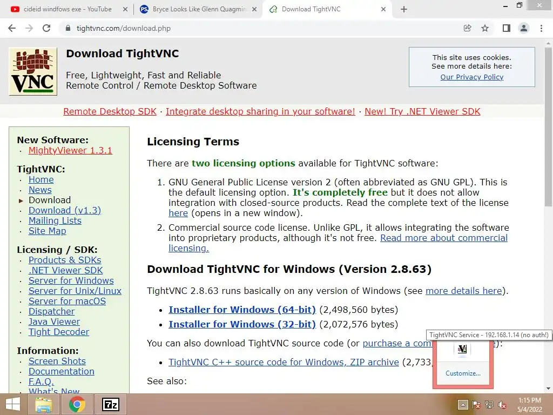Open the Mailing Lists link

(55, 220)
